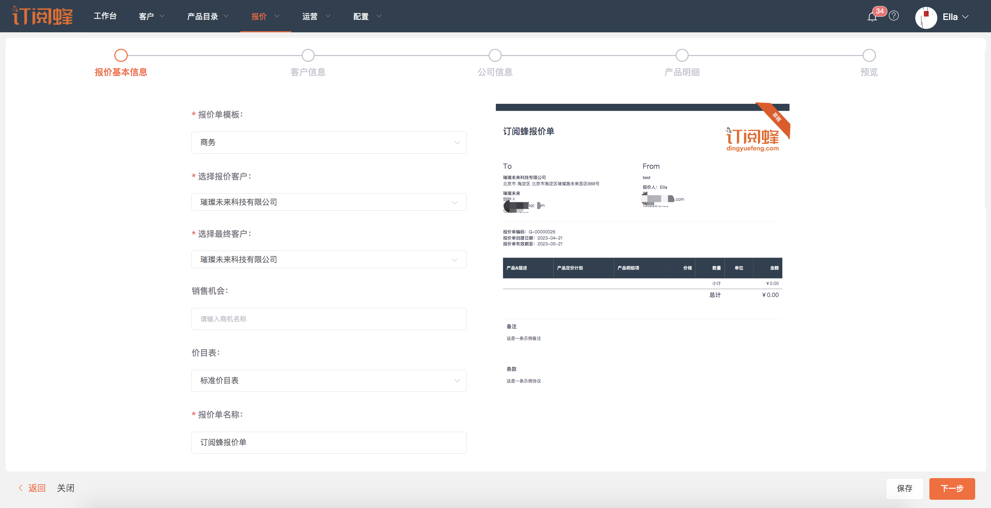The image size is (991, 508).
Task: Expand the 选择报价客户 dropdown
Action: [x=329, y=202]
